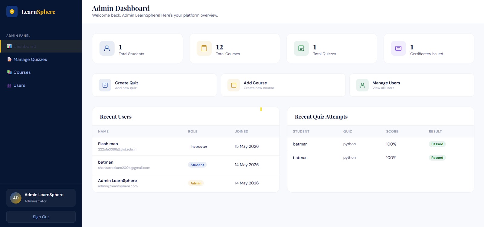
Task: Click email shankarrokkam2004@gmail.com
Action: tap(124, 168)
